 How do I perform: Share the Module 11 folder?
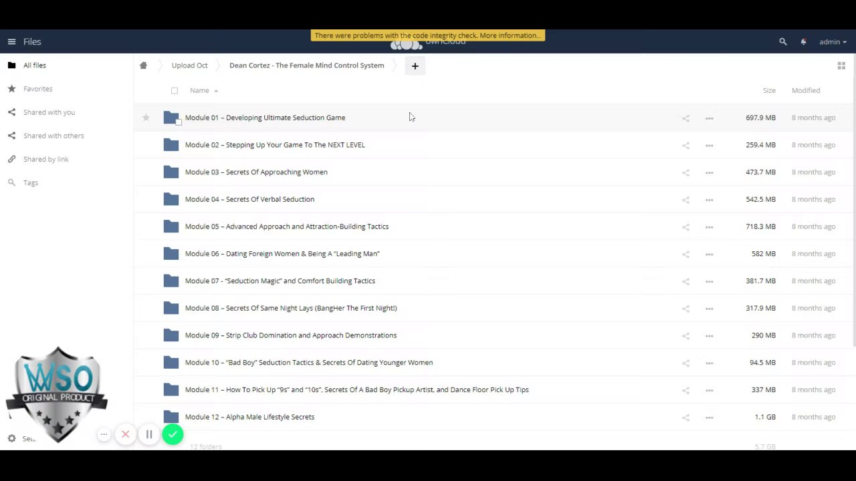[x=685, y=390]
